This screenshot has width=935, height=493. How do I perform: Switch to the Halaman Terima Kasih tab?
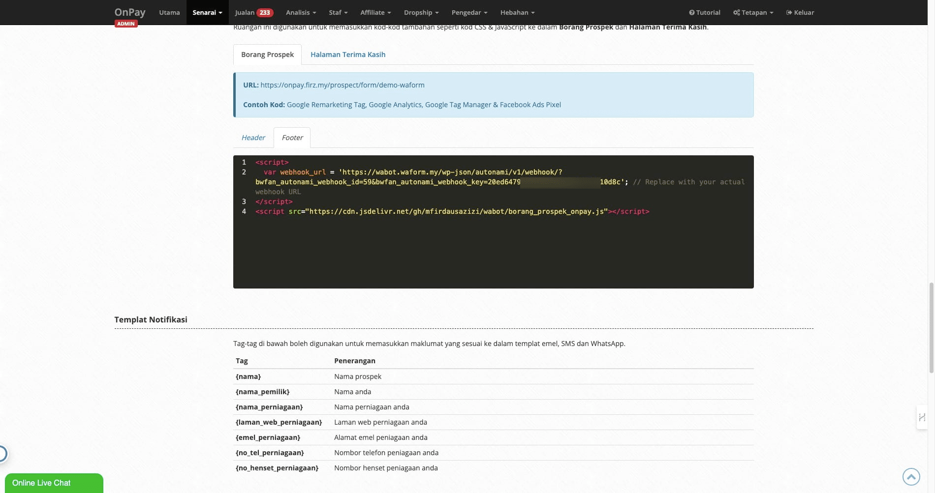pos(348,55)
